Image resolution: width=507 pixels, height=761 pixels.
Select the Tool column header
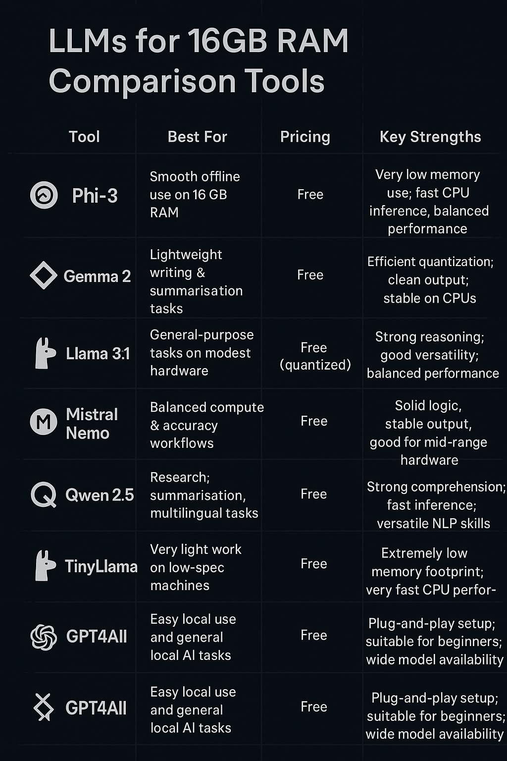[x=84, y=137]
